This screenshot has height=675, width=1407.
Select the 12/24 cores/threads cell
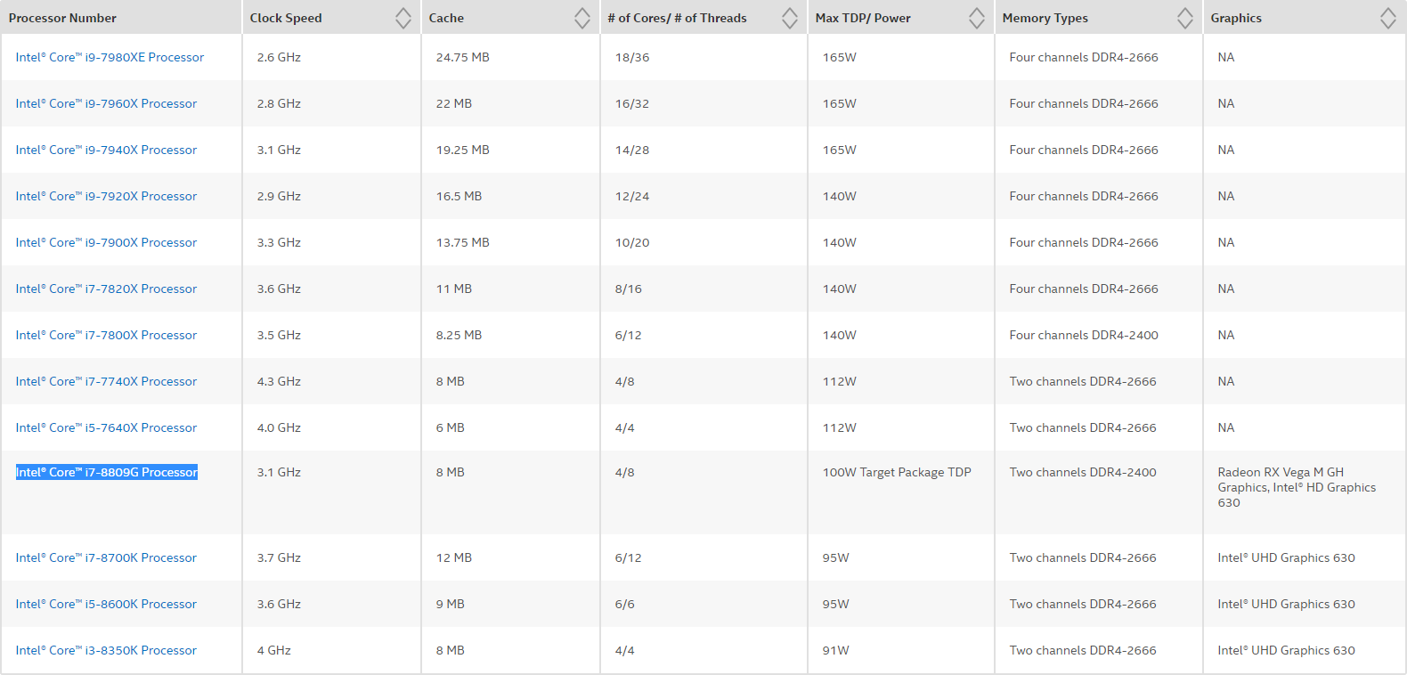704,196
